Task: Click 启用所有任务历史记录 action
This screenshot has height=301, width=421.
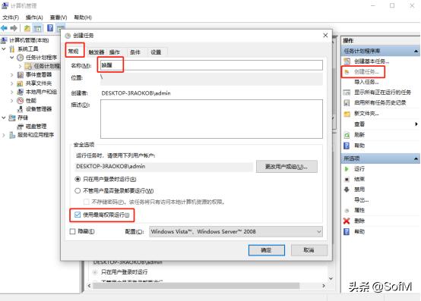Action: pos(380,102)
